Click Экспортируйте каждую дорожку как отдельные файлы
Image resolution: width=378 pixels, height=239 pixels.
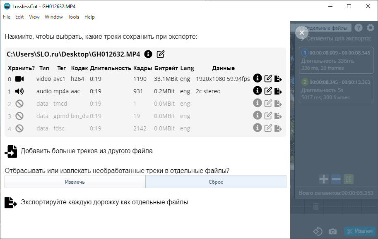point(104,202)
